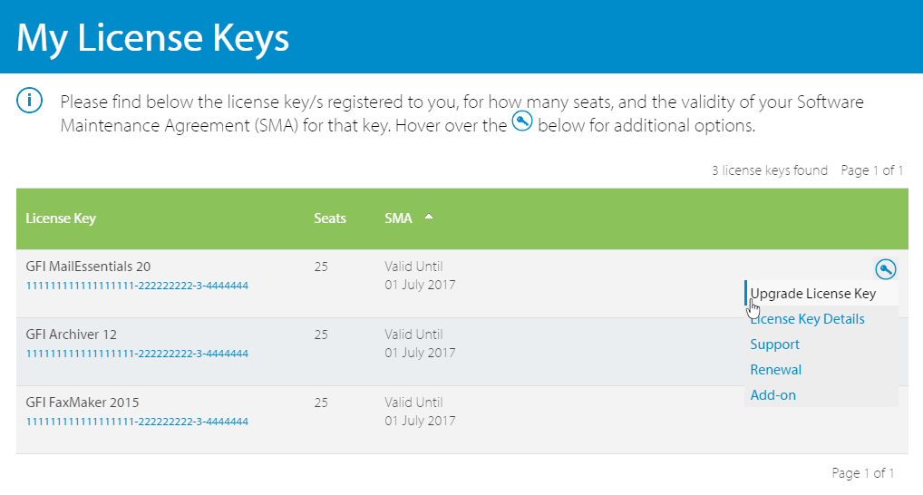The width and height of the screenshot is (923, 495).
Task: Sort by License Key column header
Action: pyautogui.click(x=61, y=218)
